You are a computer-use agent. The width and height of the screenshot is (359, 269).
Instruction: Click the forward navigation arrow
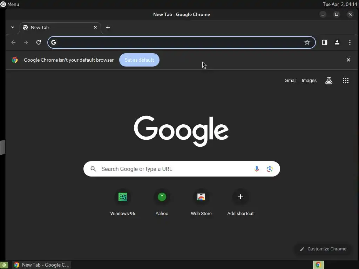pos(26,42)
